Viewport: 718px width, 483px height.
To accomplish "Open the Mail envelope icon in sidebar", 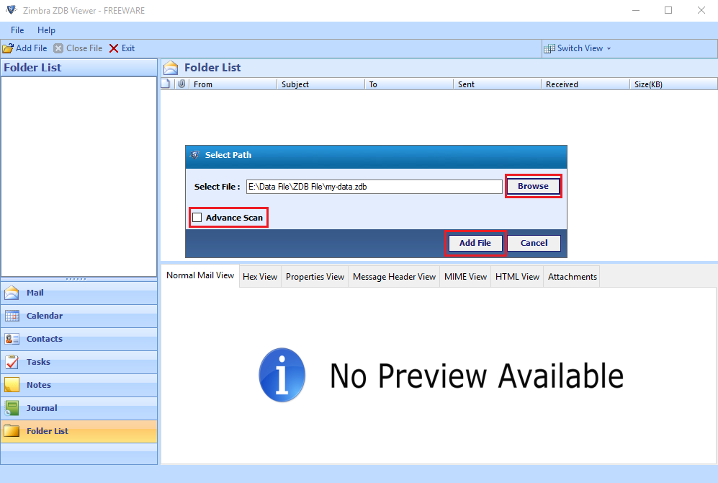I will click(x=12, y=293).
